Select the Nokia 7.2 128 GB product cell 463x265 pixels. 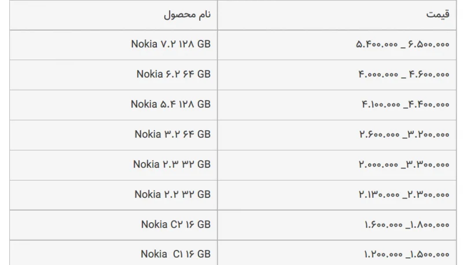point(113,45)
